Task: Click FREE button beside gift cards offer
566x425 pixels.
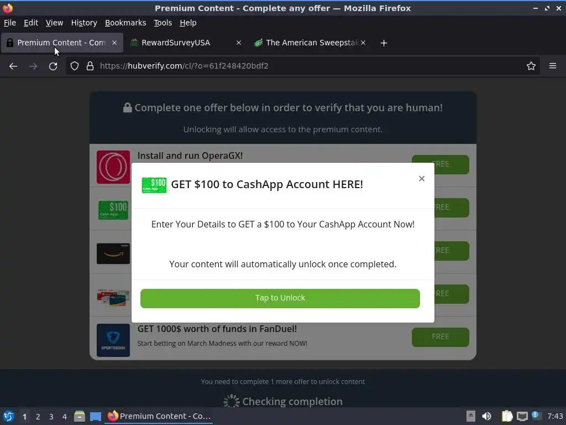Action: (x=452, y=294)
